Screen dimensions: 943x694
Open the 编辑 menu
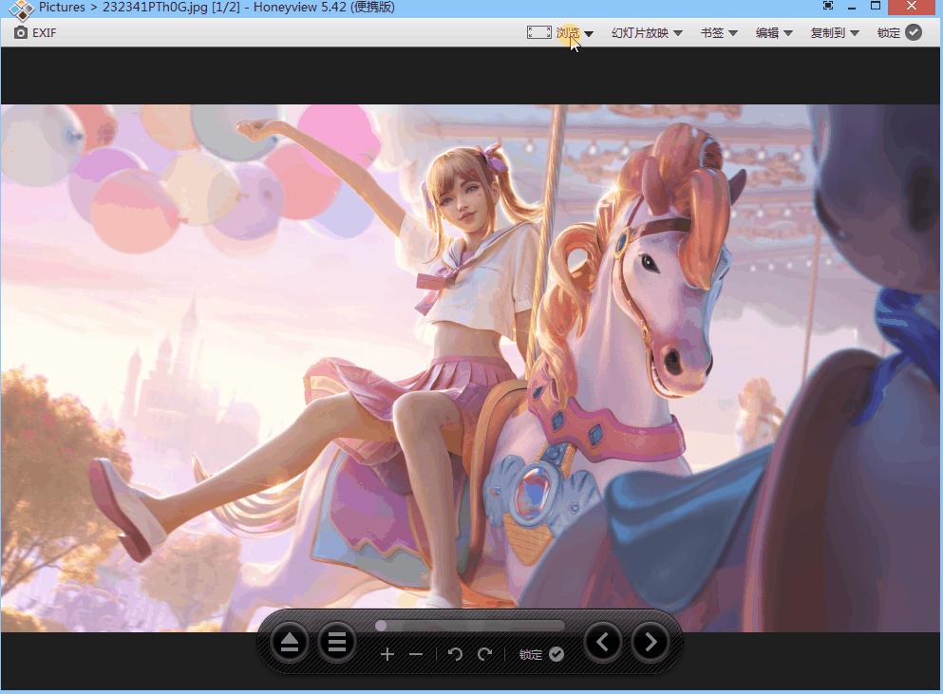tap(774, 33)
